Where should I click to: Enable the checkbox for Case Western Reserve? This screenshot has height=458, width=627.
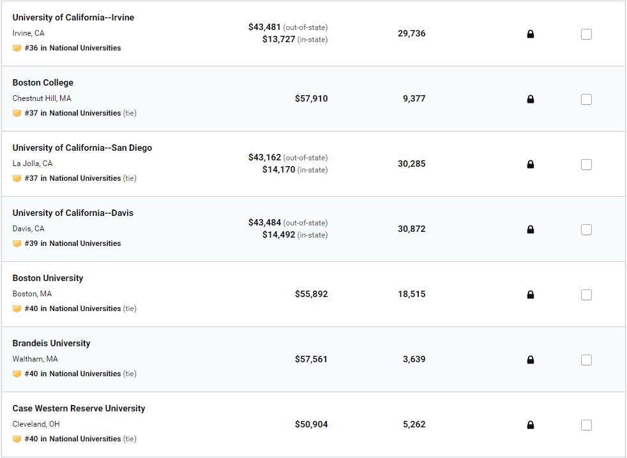(586, 425)
